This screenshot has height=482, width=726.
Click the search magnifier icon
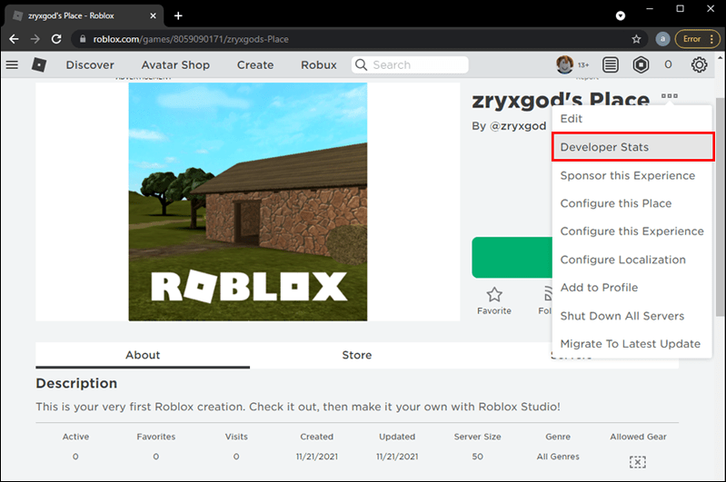[x=361, y=64]
